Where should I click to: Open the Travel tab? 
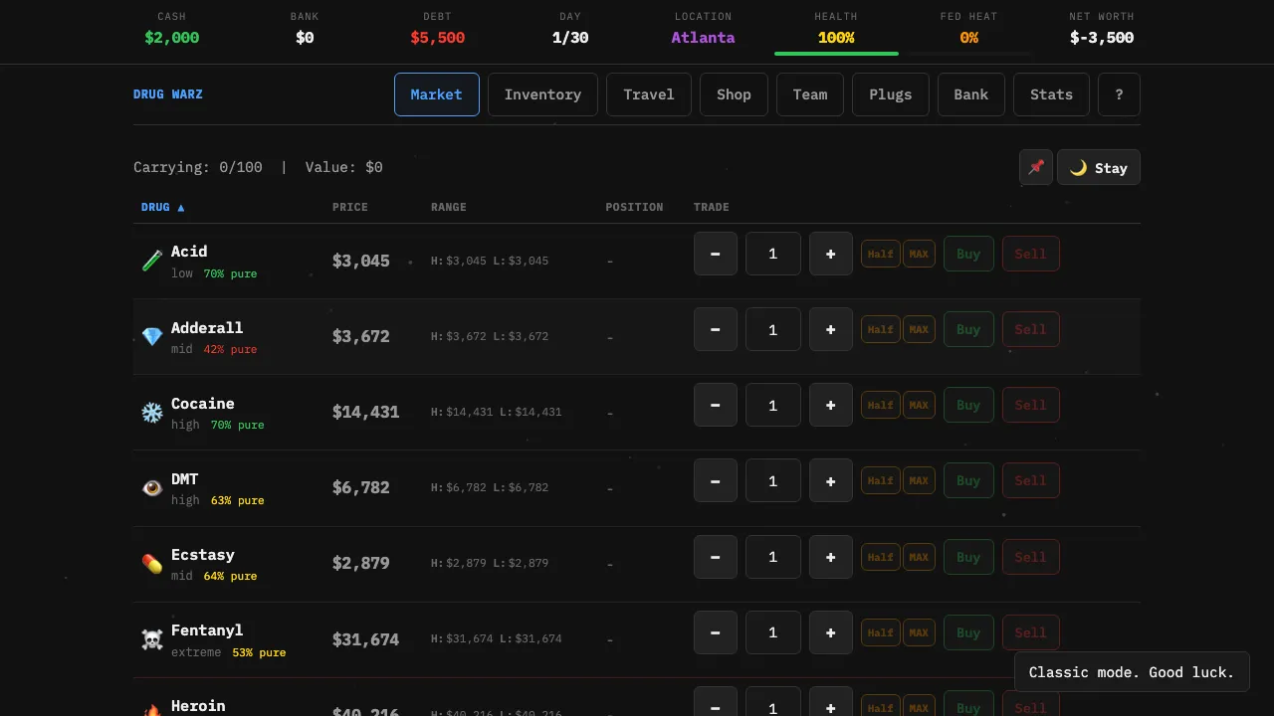(649, 94)
